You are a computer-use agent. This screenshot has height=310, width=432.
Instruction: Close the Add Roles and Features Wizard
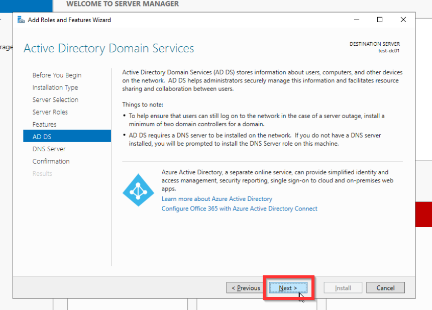click(x=403, y=20)
